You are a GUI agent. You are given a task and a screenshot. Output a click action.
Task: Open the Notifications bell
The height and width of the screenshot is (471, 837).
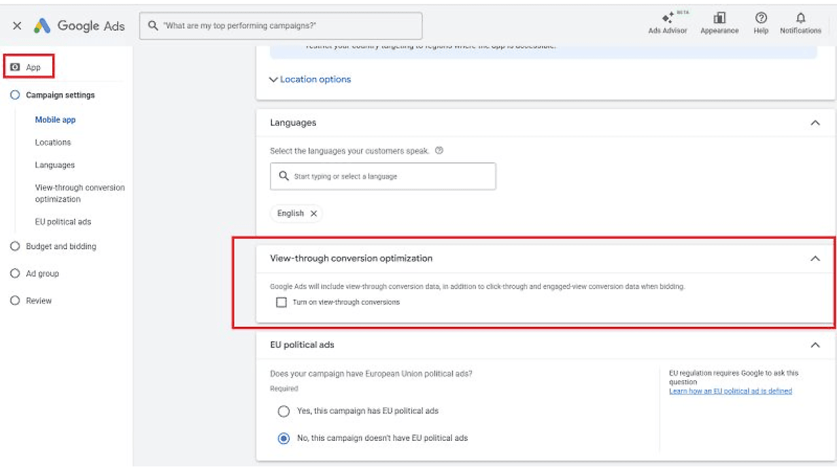pyautogui.click(x=800, y=19)
